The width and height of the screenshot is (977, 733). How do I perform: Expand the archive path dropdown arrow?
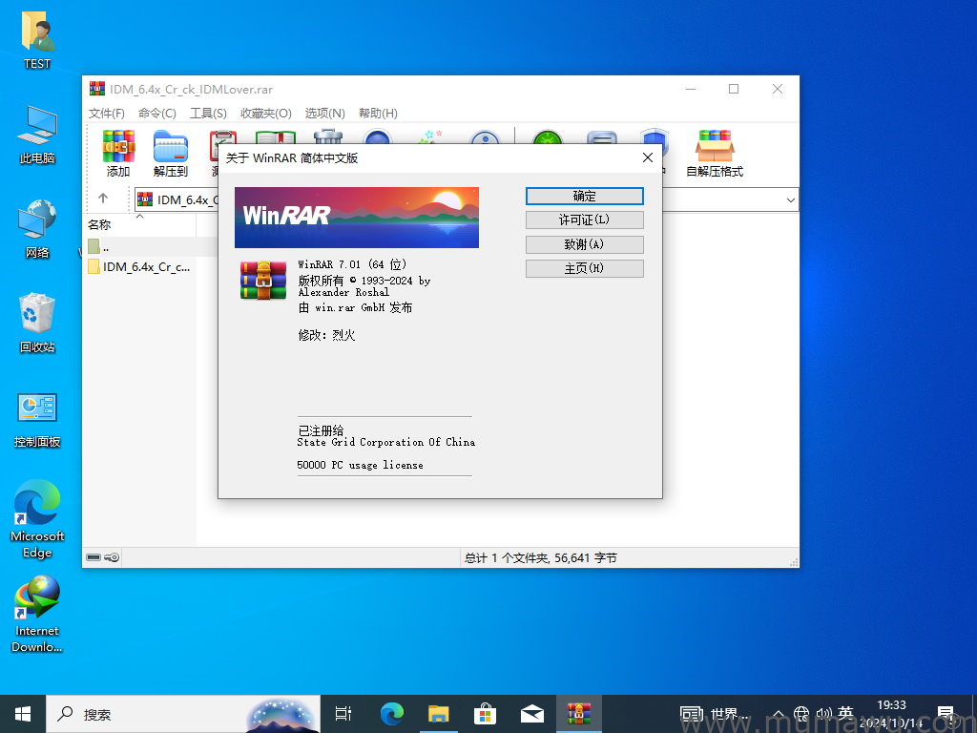coord(790,199)
